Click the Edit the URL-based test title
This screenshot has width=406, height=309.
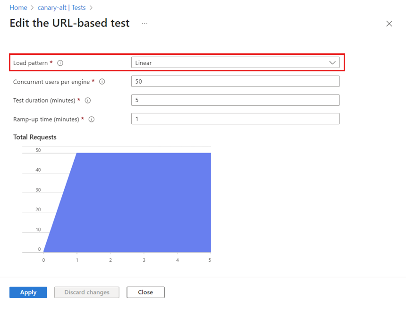69,23
